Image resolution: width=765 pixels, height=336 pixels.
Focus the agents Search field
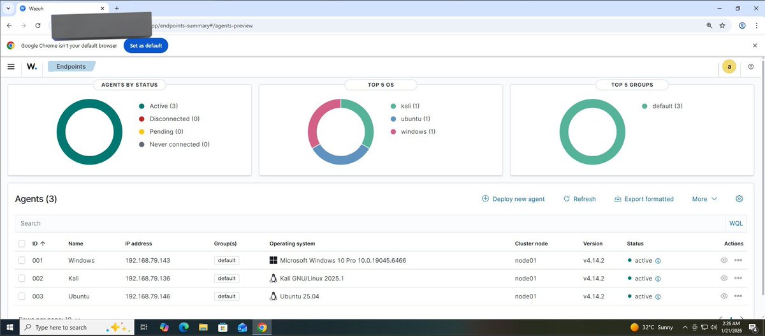370,224
